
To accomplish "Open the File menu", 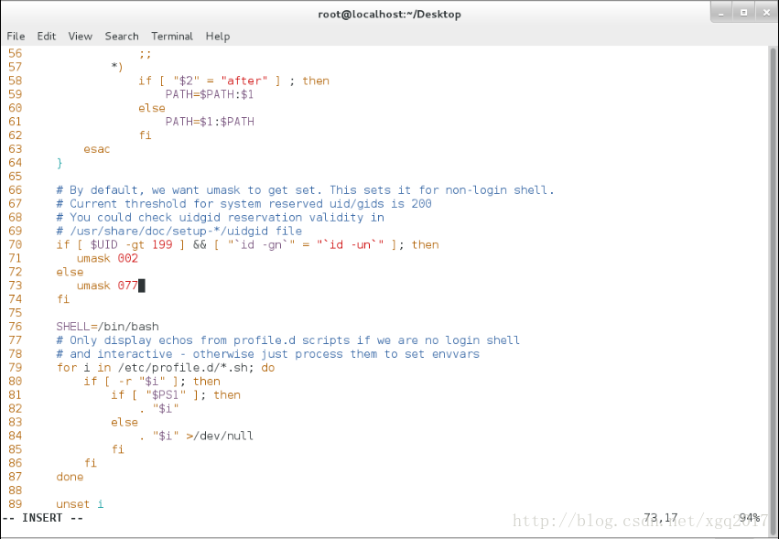I will [16, 37].
